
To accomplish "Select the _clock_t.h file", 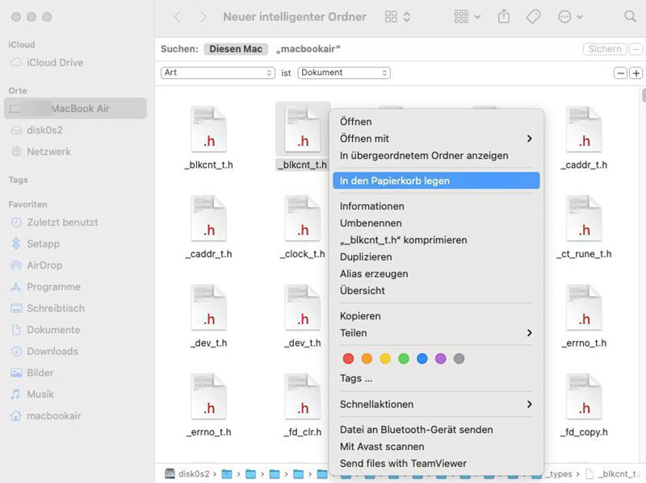I will coord(302,227).
